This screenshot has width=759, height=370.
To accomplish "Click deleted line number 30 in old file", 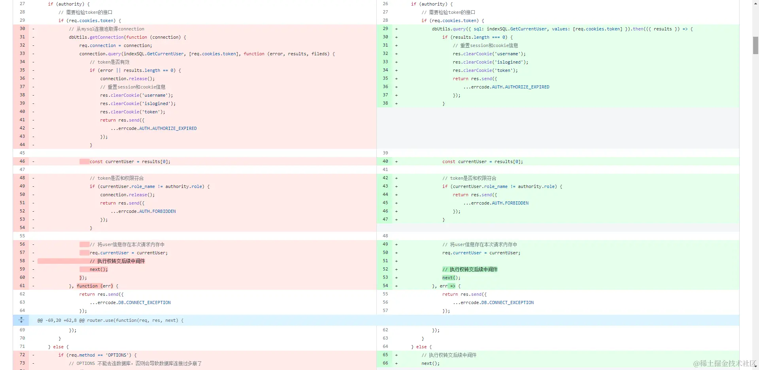I will (22, 29).
